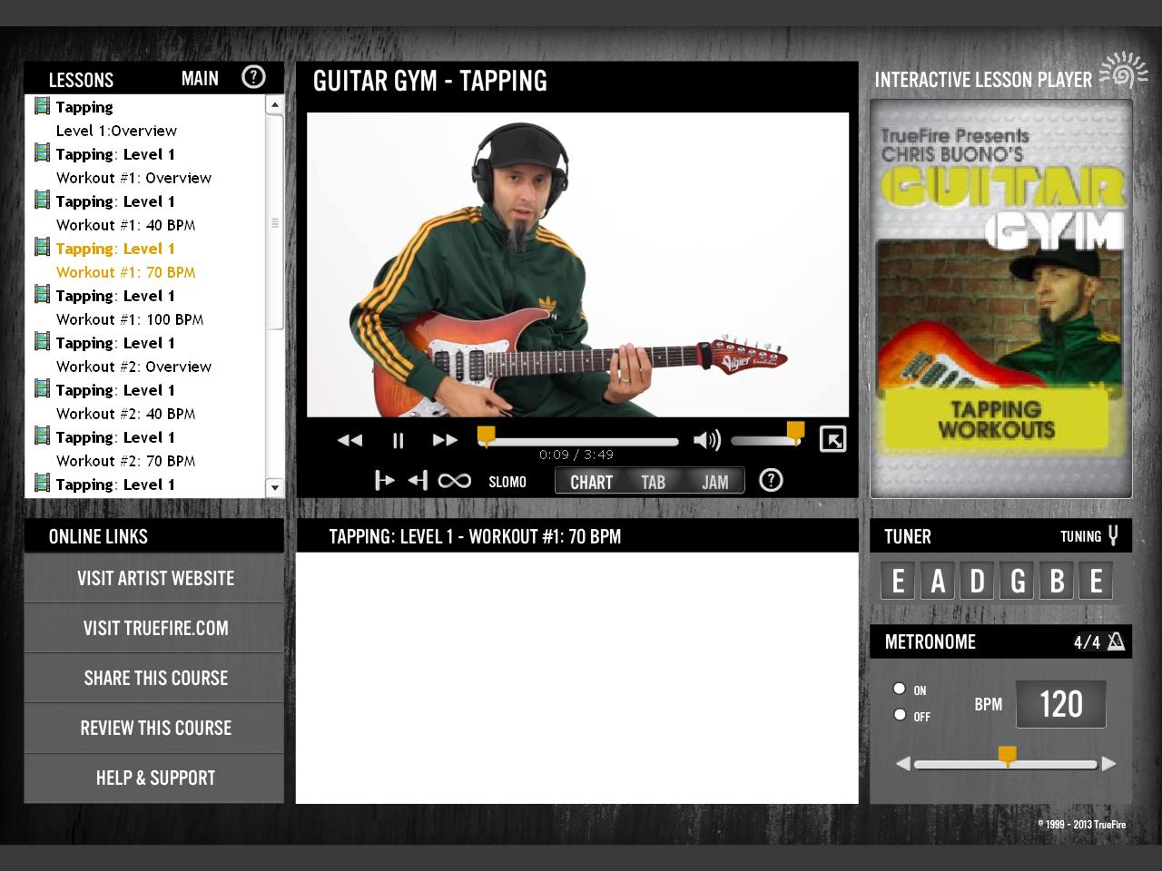
Task: Open the player controls help icon
Action: pos(771,480)
